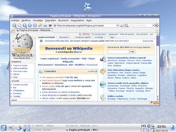The width and height of the screenshot is (176, 132).
Task: Open 'Arte, letteratura, lingue, musica' portal
Action: coord(124,70)
